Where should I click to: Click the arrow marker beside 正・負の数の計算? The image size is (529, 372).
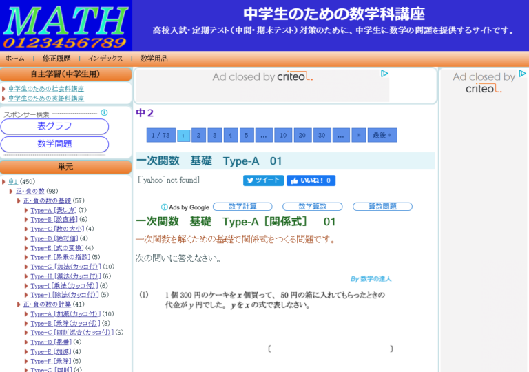point(19,304)
